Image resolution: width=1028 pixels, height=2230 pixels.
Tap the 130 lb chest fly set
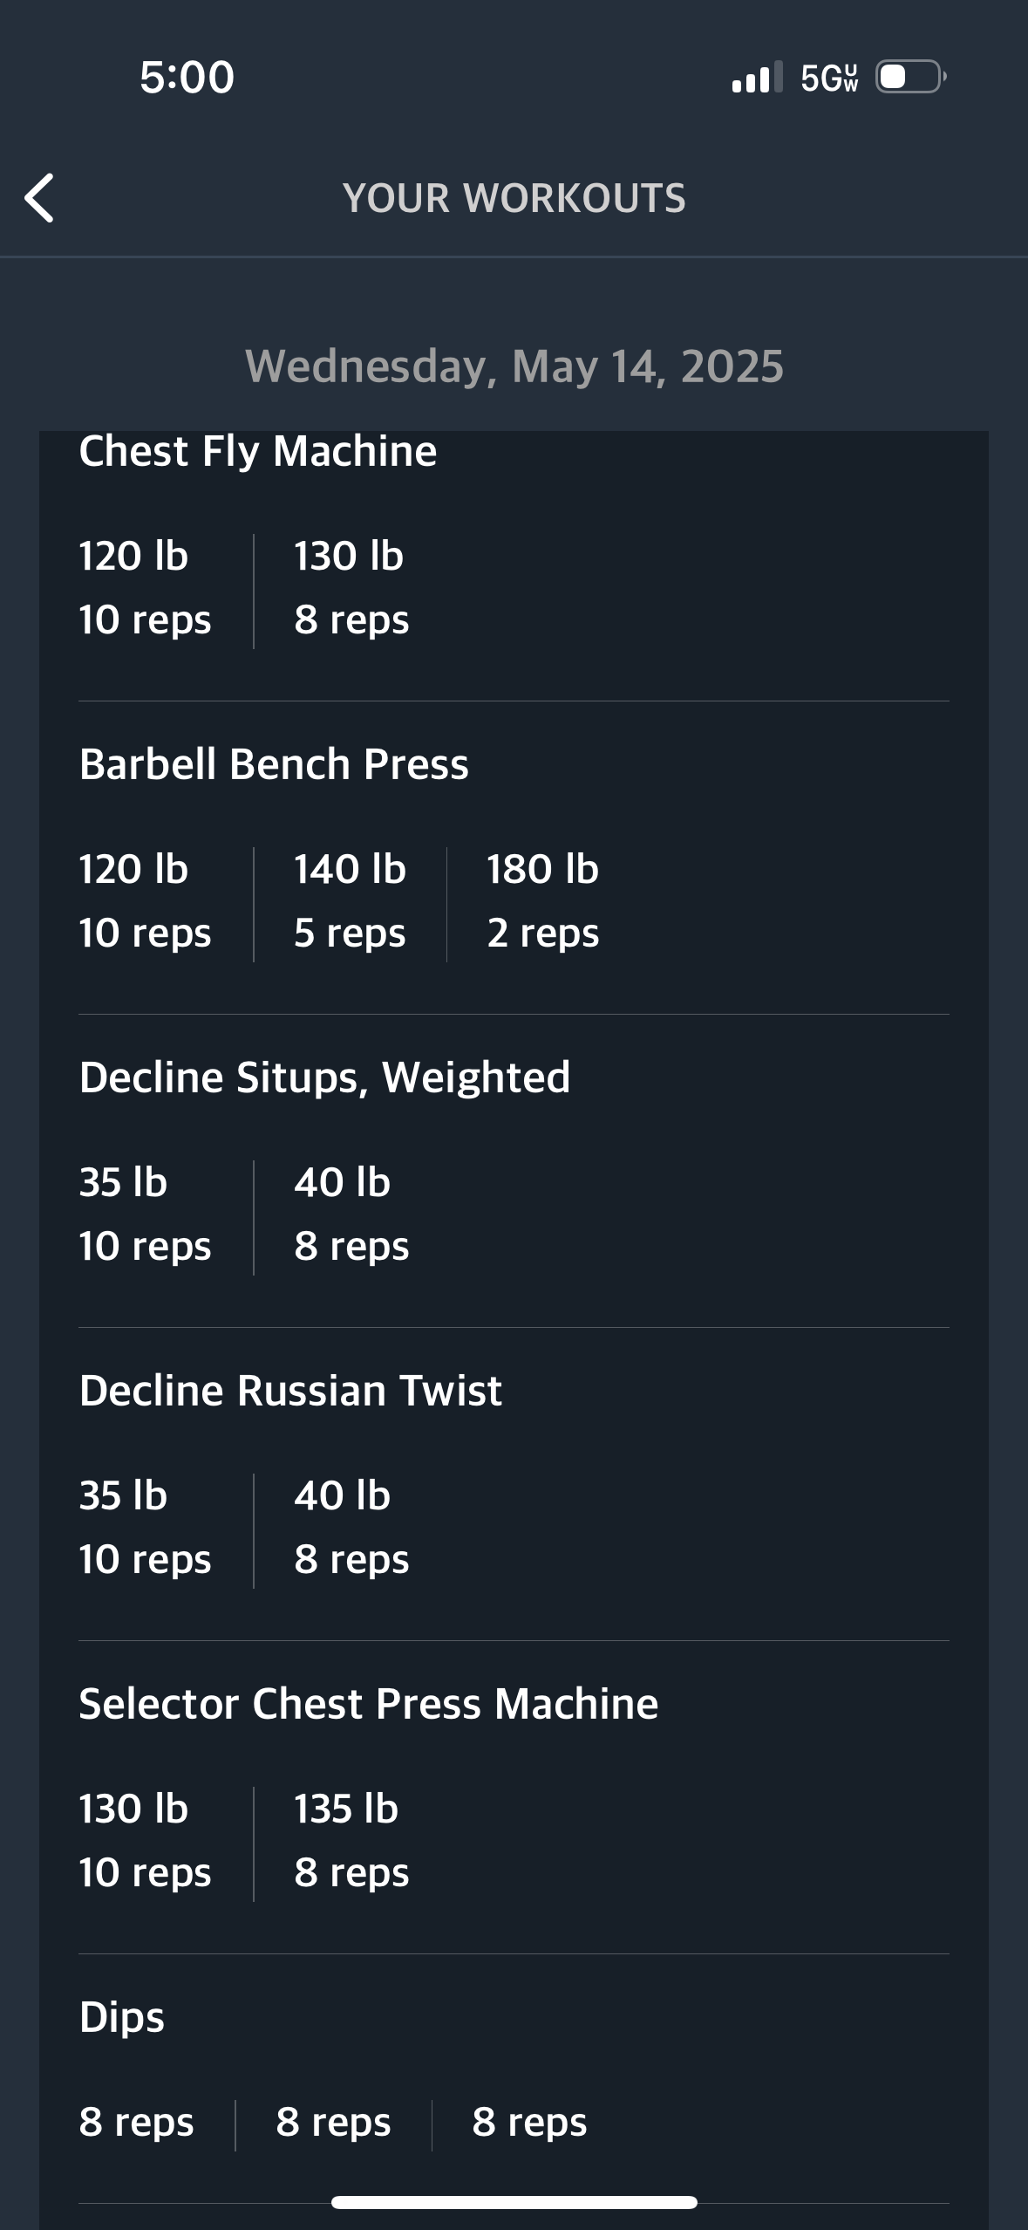click(x=350, y=587)
